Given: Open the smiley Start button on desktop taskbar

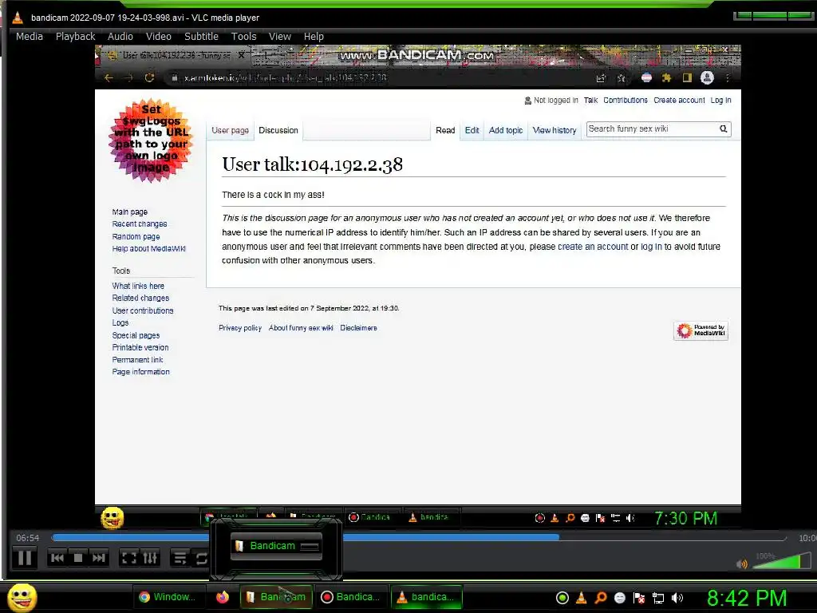Looking at the screenshot, I should pos(22,597).
